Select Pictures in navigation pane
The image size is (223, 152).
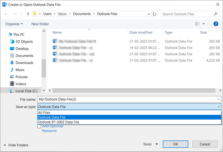(19, 77)
